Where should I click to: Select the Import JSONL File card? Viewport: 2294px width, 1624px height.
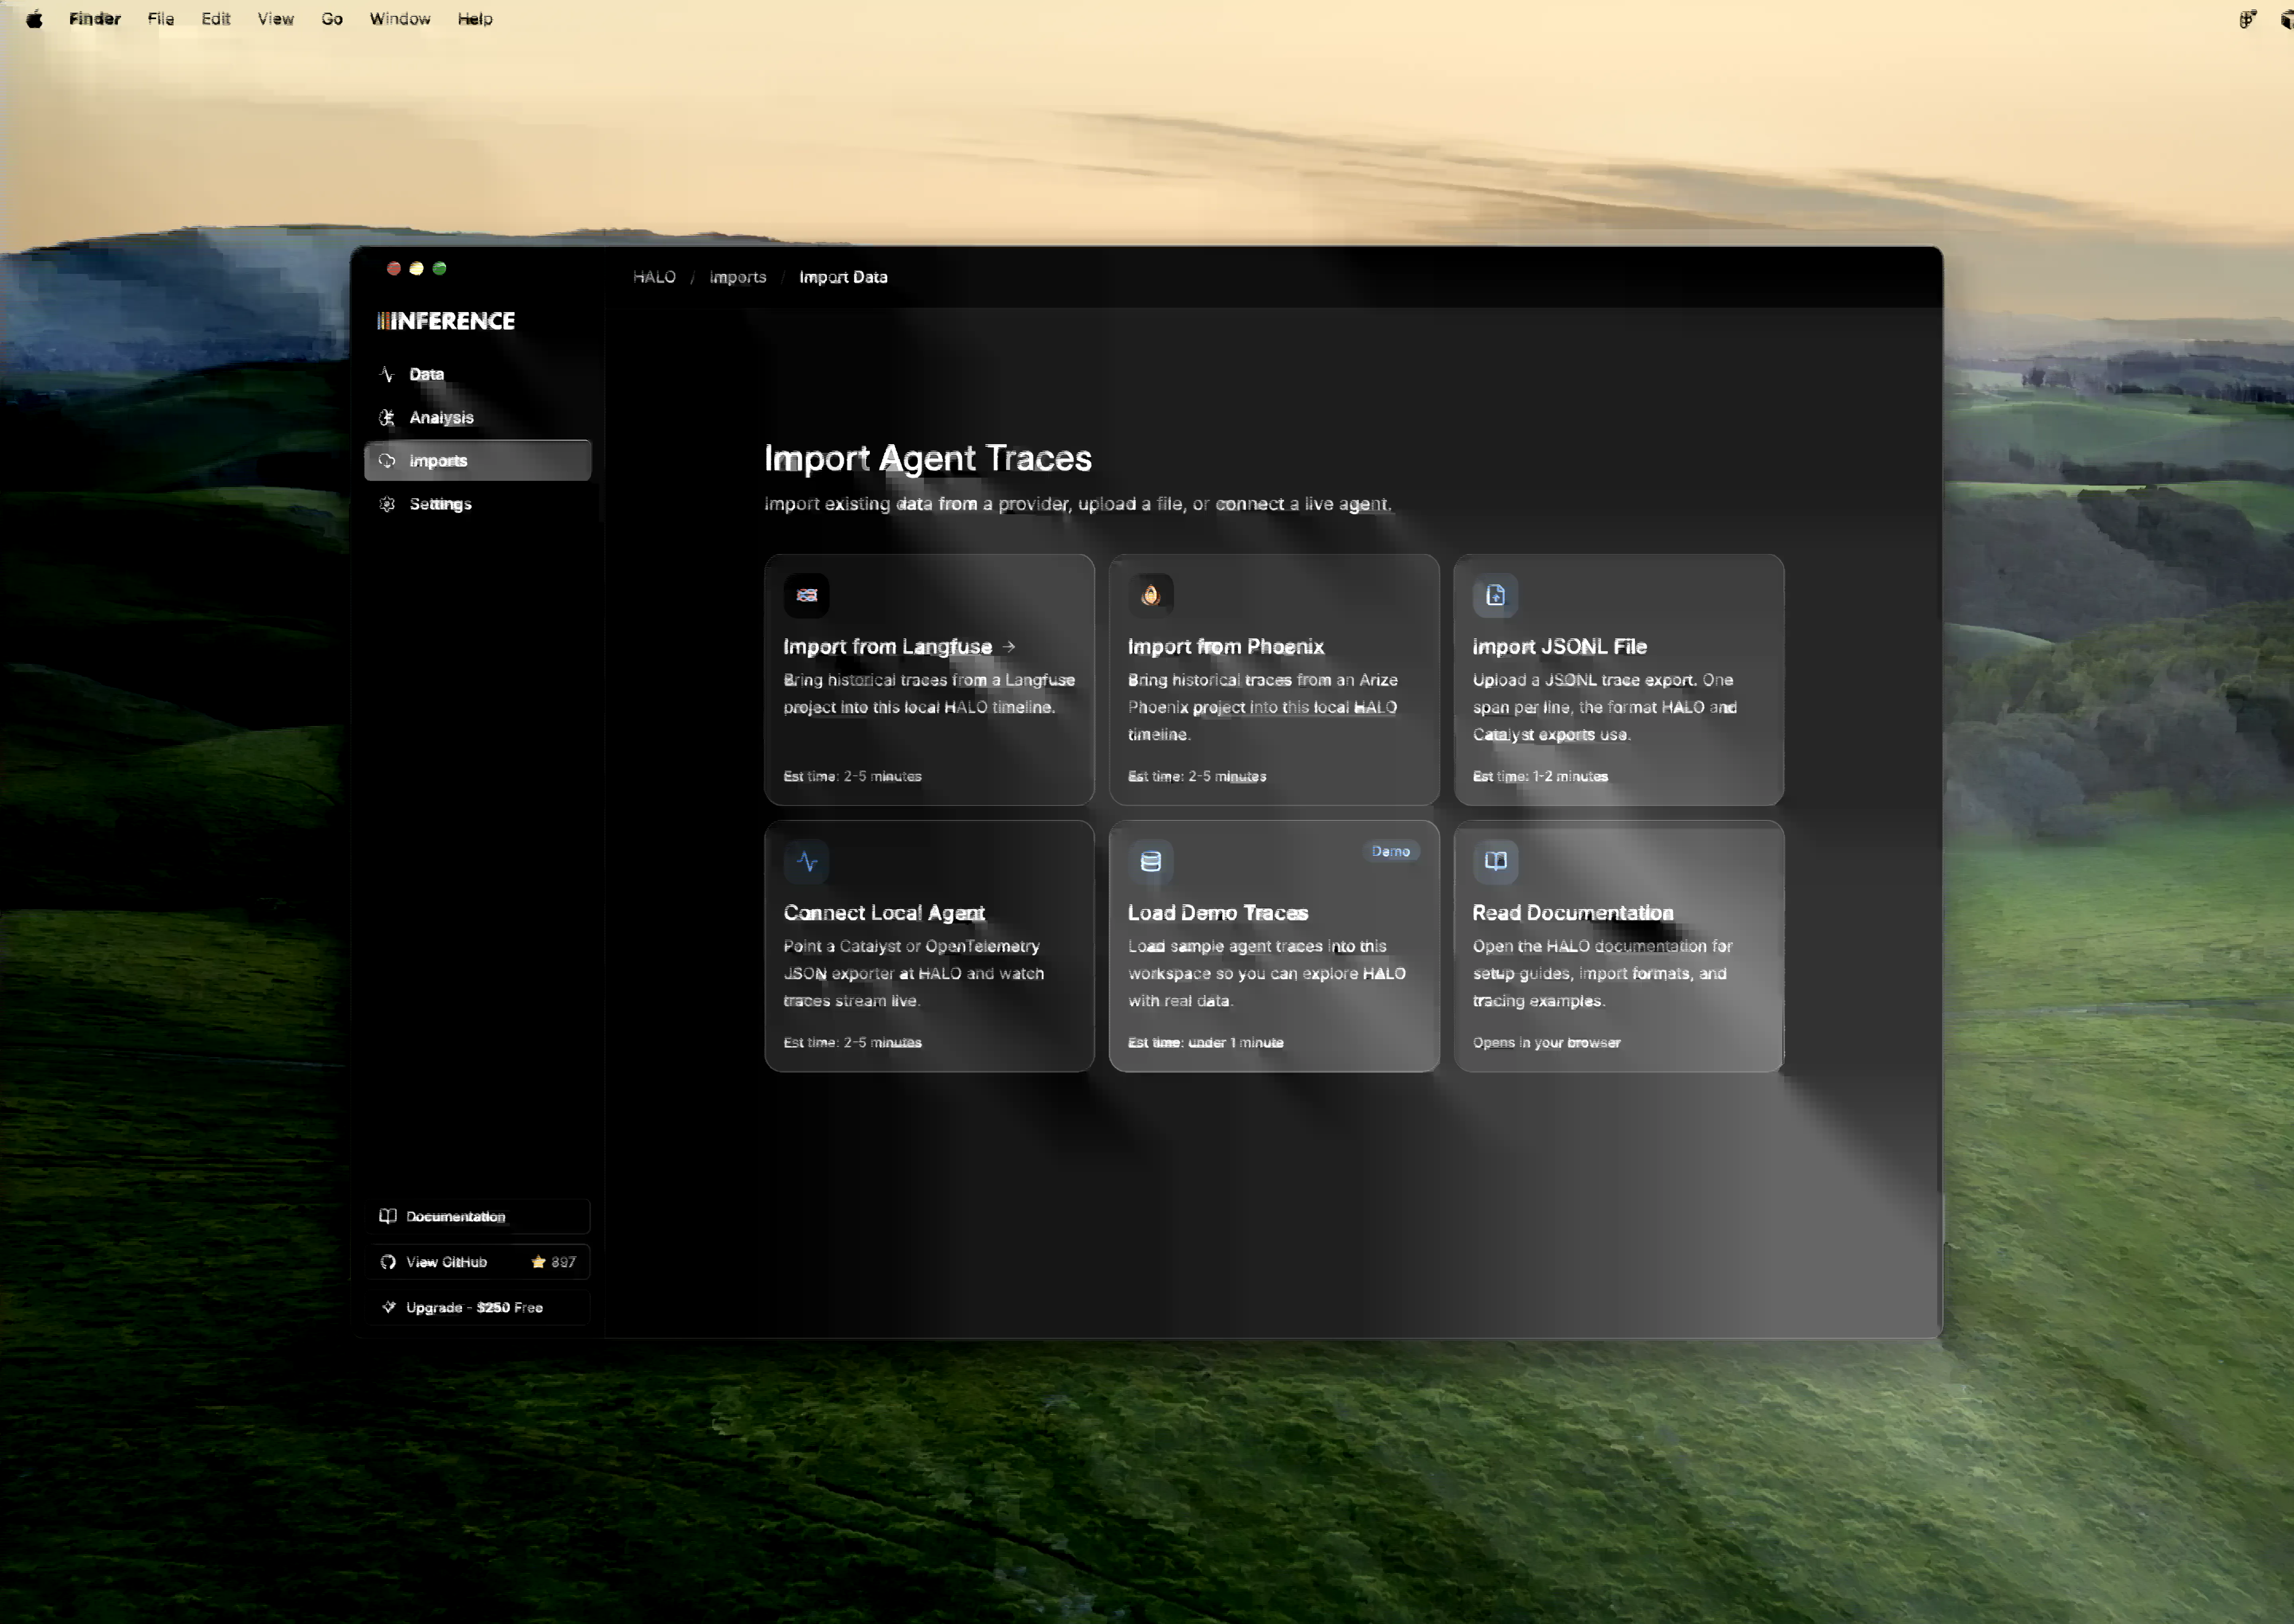[x=1619, y=680]
